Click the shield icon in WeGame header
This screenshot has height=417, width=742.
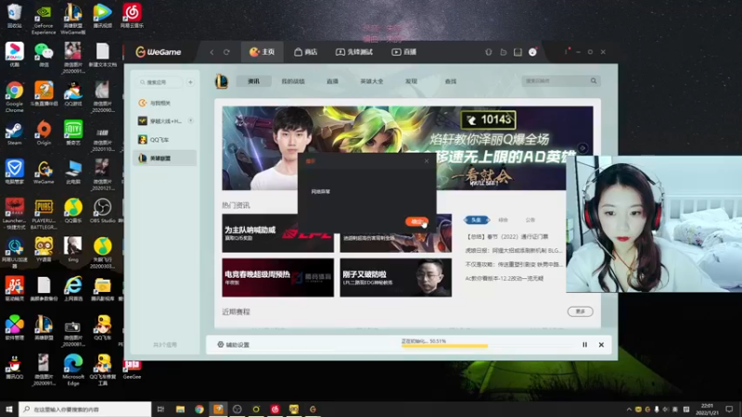point(489,52)
